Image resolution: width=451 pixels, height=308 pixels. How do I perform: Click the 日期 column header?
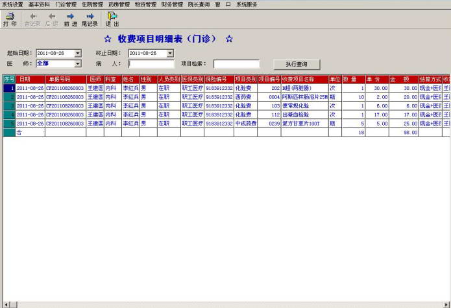(x=30, y=79)
